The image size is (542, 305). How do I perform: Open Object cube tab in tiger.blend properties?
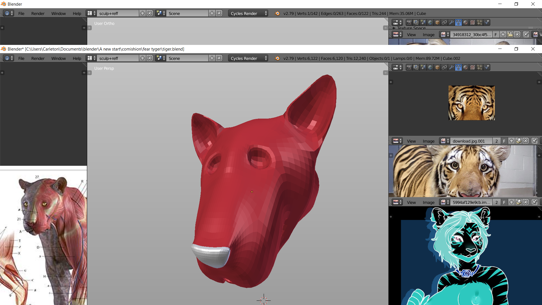(437, 67)
